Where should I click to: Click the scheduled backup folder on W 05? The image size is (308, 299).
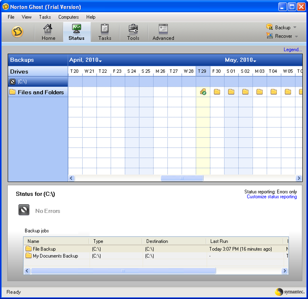click(288, 92)
